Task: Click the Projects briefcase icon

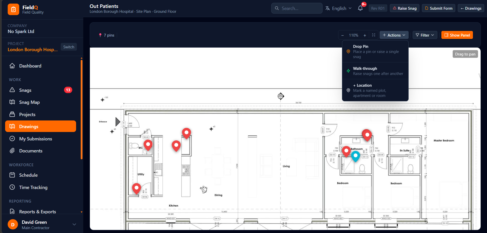Action: point(12,114)
